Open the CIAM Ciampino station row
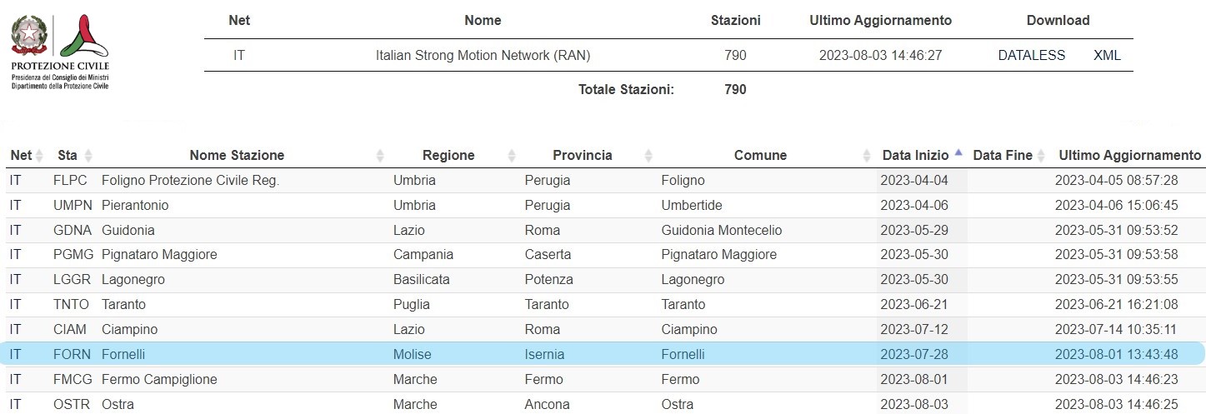 605,330
